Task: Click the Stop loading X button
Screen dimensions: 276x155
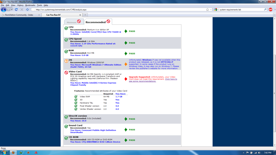Action: click(22, 10)
